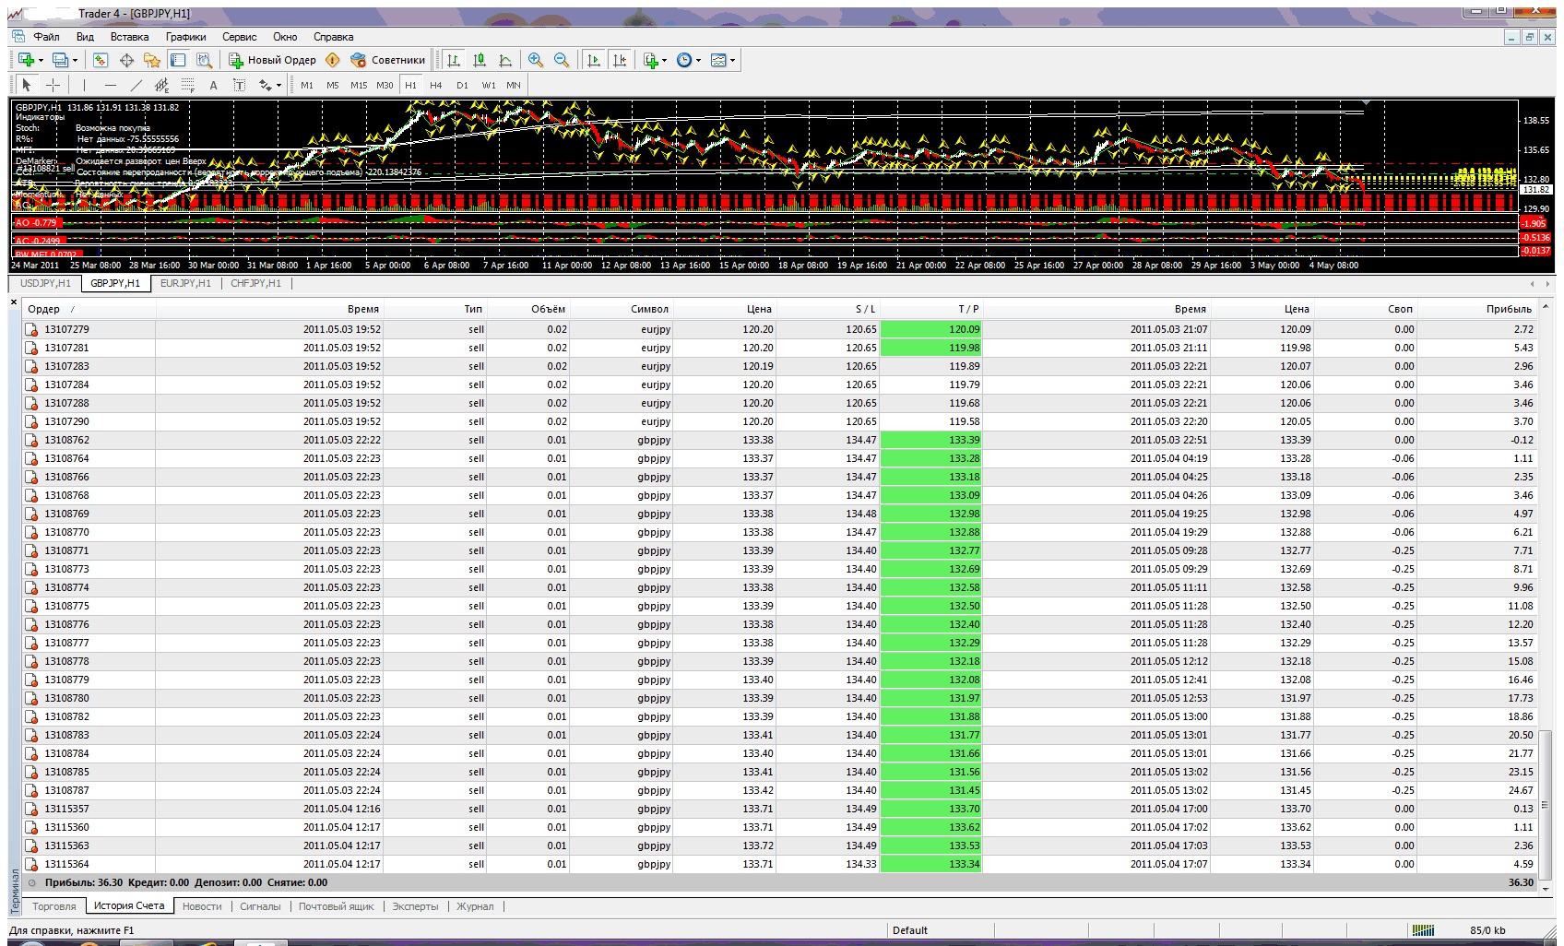The image size is (1564, 946).
Task: Zoom in on the chart
Action: point(536,60)
